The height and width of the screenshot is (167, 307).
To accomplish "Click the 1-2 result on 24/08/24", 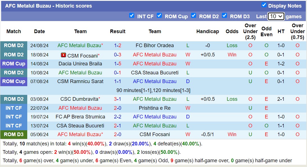I will pos(117,45).
